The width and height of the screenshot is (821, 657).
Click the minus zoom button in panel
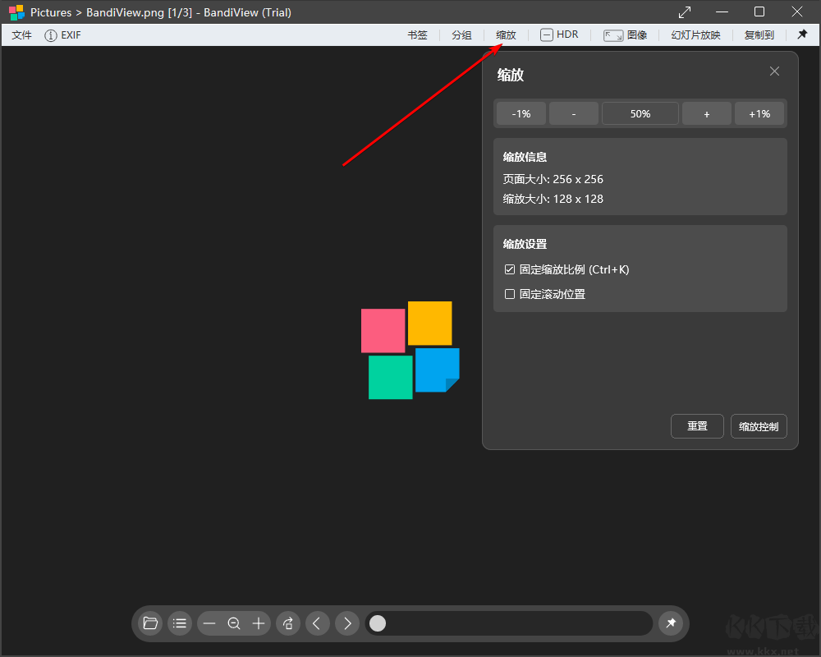tap(574, 113)
